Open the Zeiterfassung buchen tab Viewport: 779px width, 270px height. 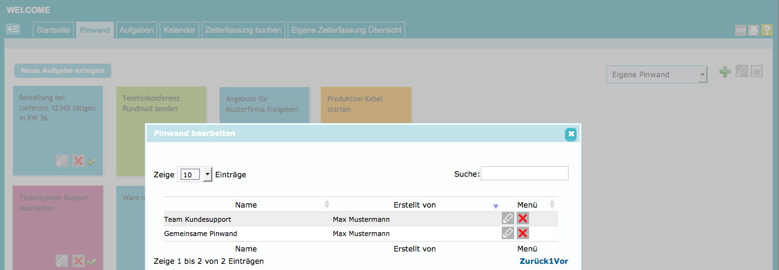point(243,30)
